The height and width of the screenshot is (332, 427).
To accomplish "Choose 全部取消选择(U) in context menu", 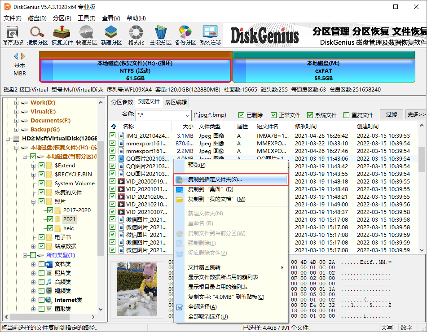I will coord(230,317).
